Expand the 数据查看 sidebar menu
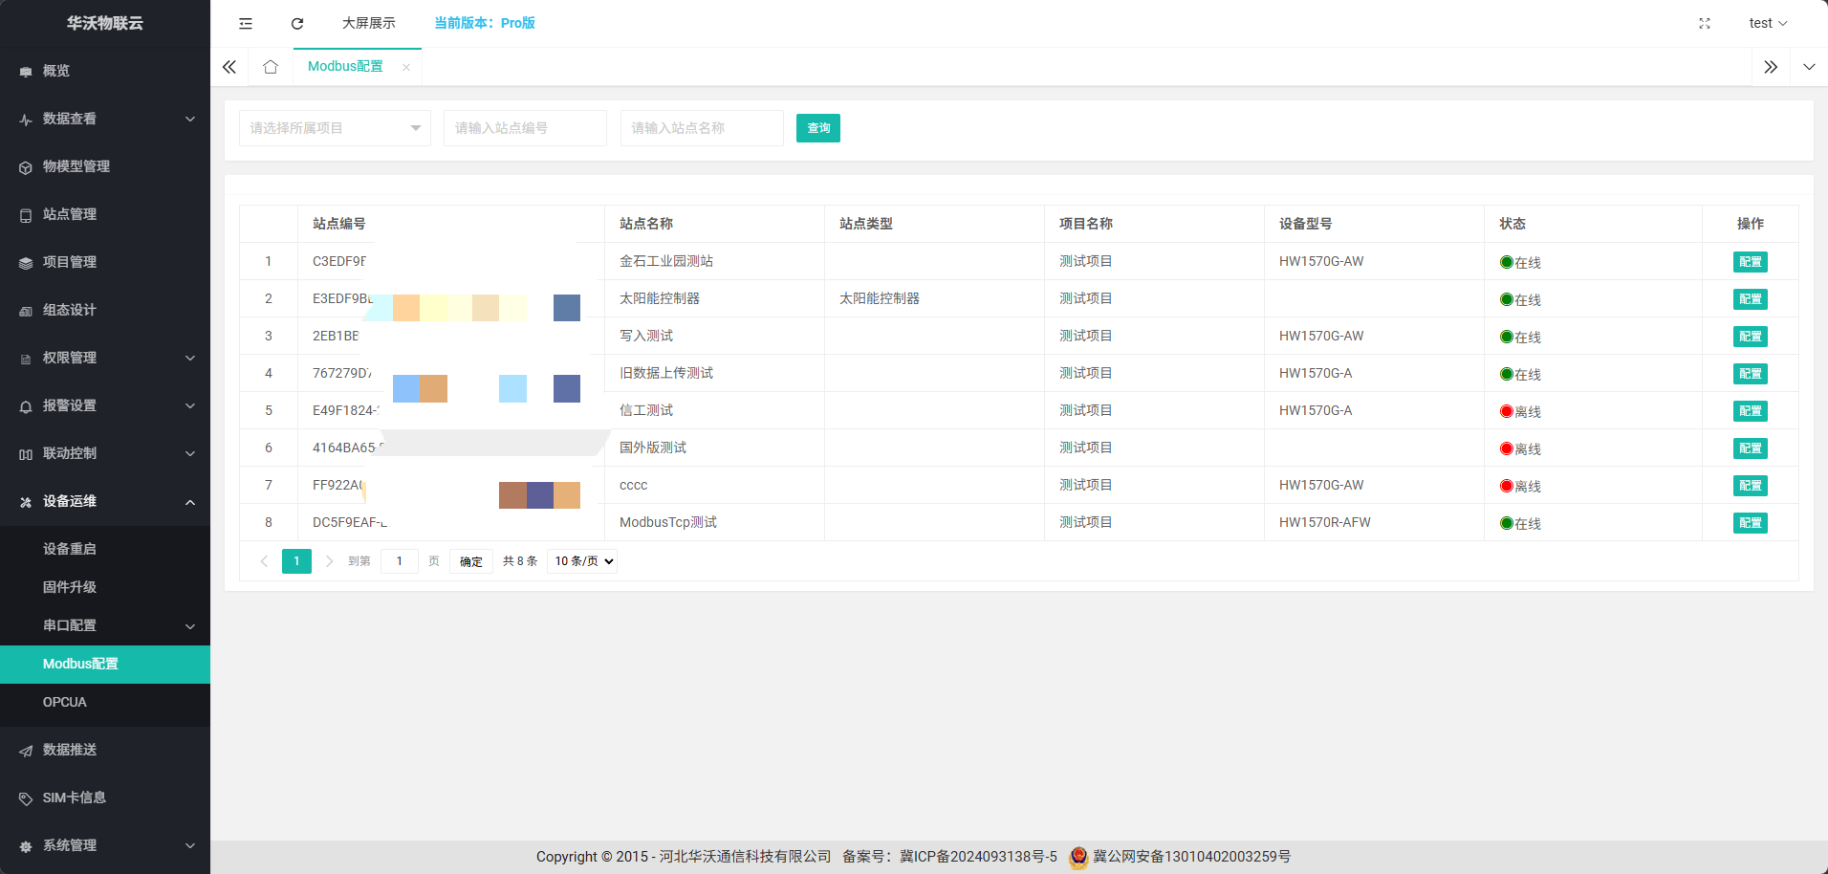Viewport: 1828px width, 874px height. point(105,119)
